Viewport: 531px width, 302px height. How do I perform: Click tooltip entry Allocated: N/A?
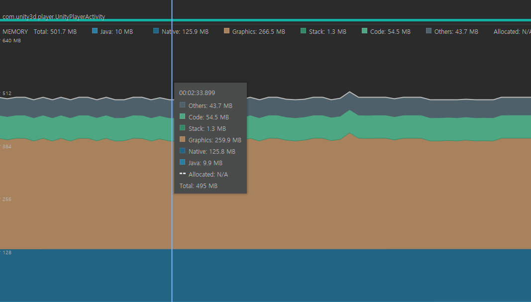[x=204, y=175]
